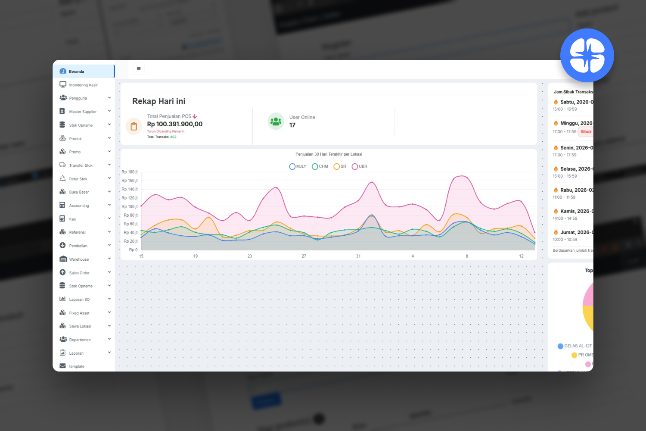The image size is (646, 431).
Task: Click the template envelope icon
Action: click(x=63, y=366)
